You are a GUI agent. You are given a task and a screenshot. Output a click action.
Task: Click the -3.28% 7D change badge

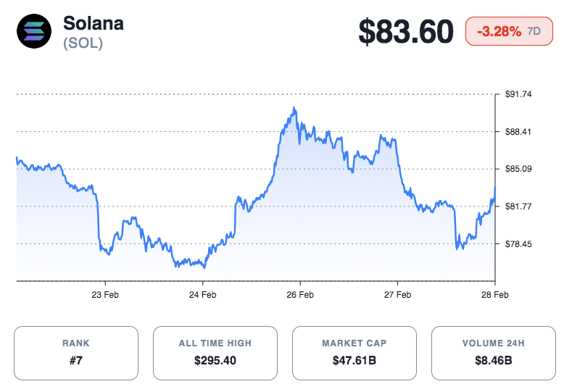[x=509, y=32]
